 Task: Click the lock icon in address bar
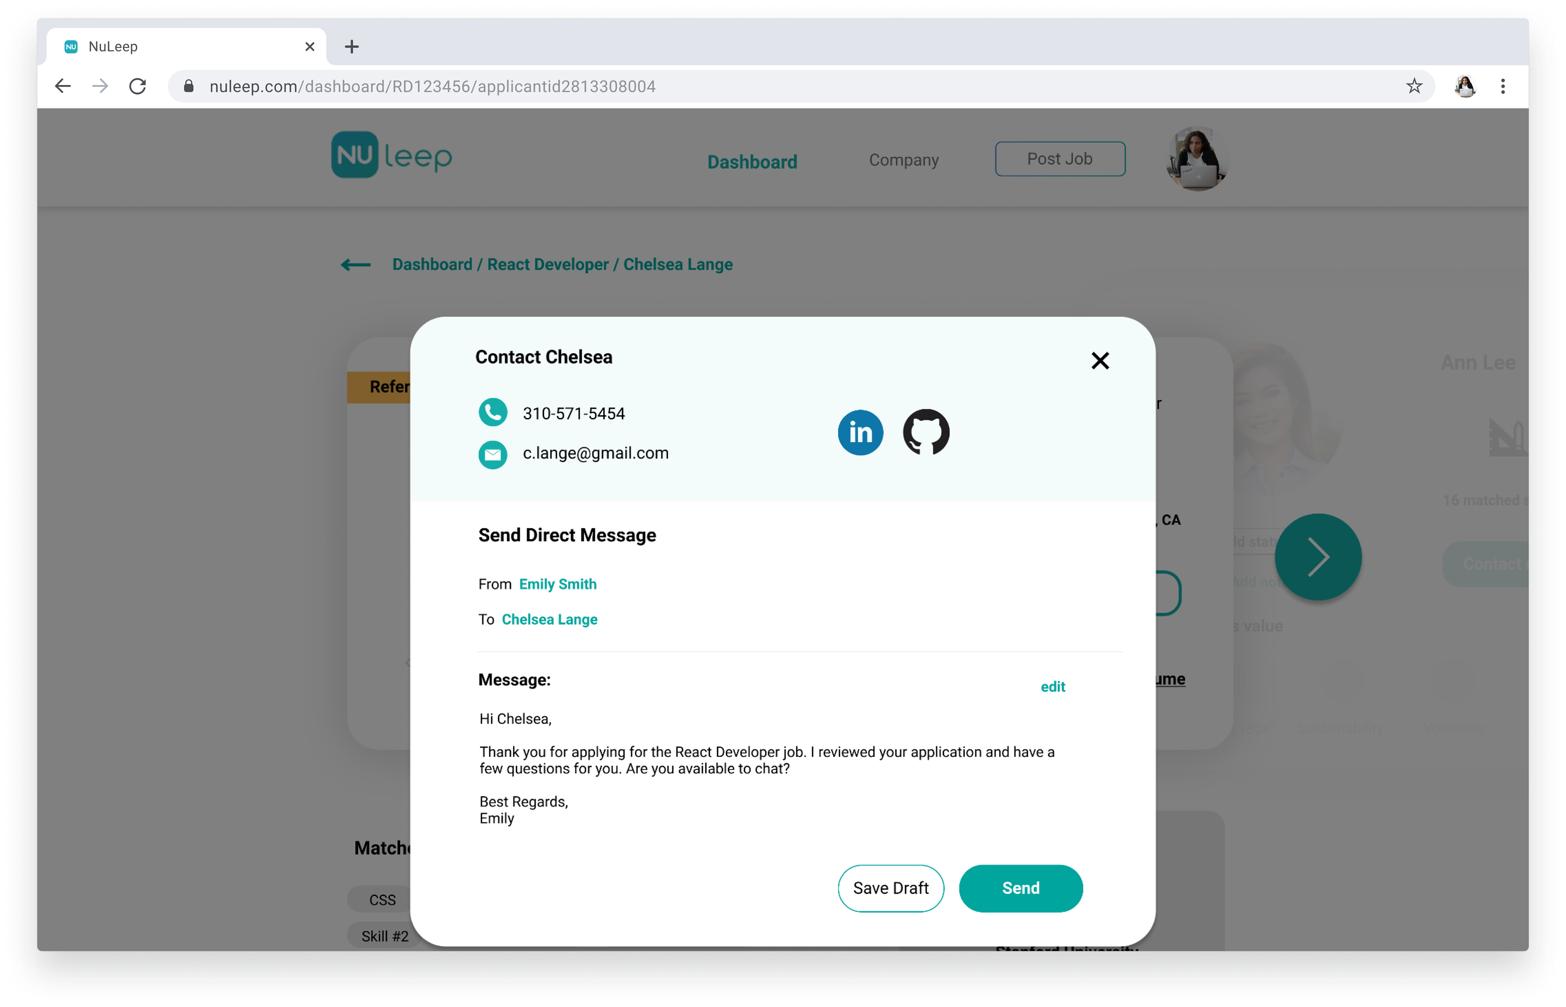pyautogui.click(x=189, y=86)
